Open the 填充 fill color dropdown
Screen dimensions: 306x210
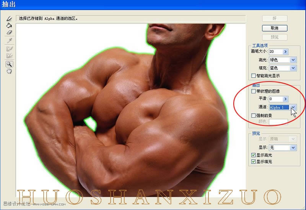293,68
